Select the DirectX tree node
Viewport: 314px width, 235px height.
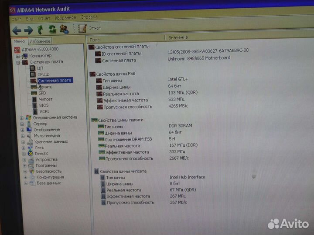point(41,154)
